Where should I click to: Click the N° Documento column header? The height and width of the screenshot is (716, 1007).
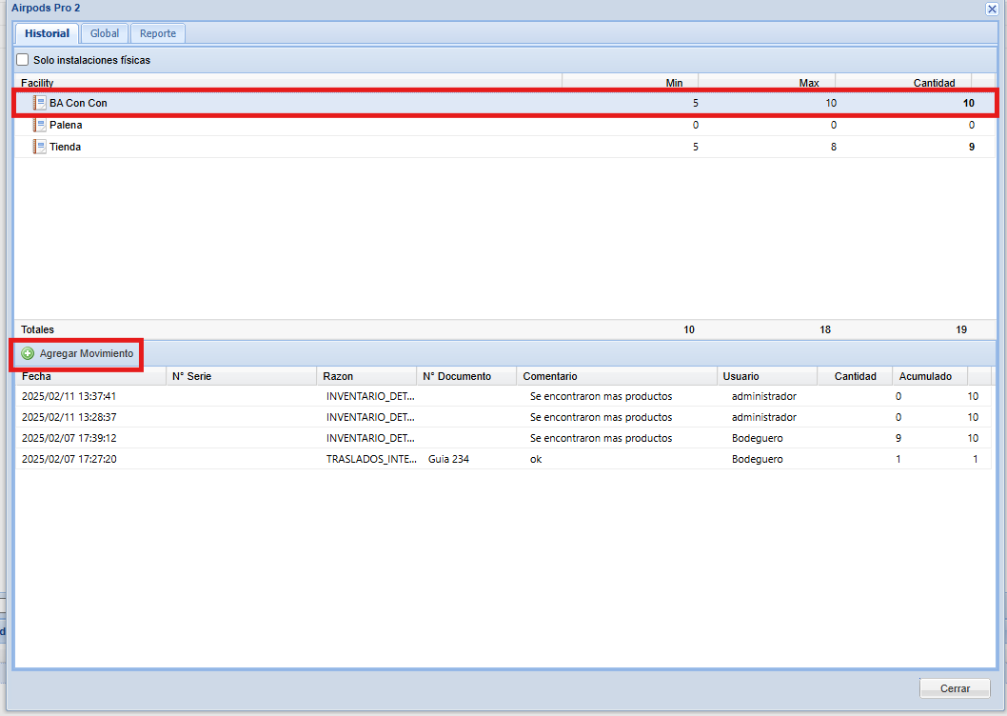[x=467, y=376]
